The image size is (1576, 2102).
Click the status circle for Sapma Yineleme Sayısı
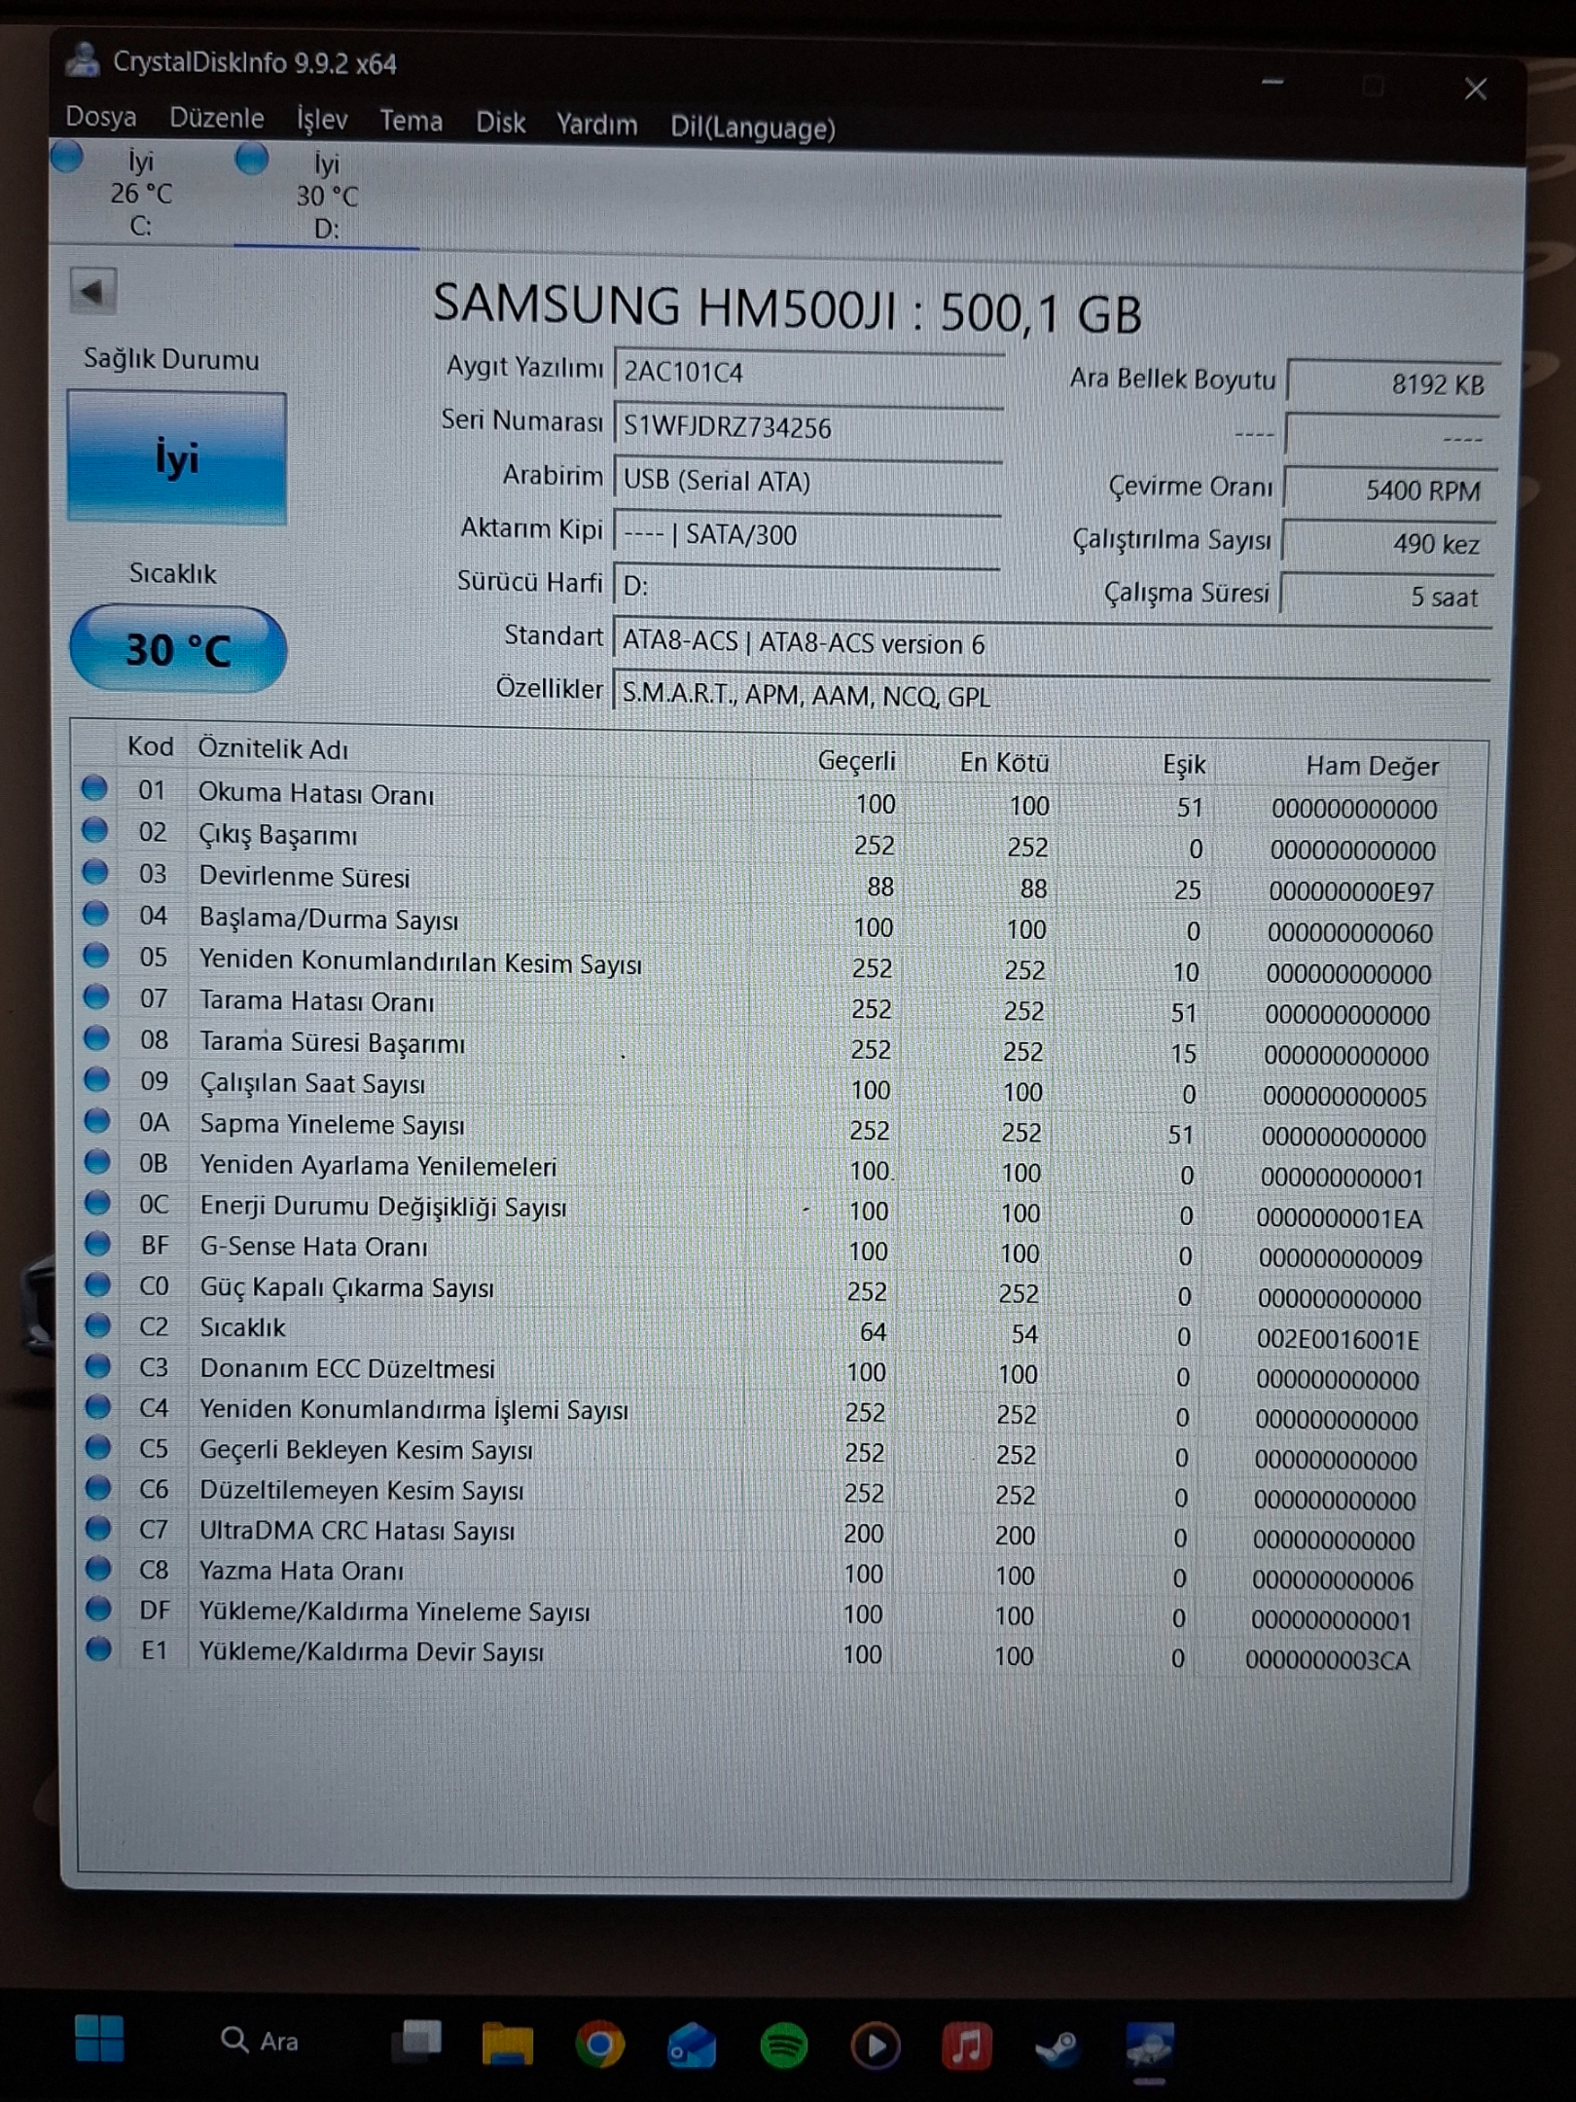[96, 1120]
